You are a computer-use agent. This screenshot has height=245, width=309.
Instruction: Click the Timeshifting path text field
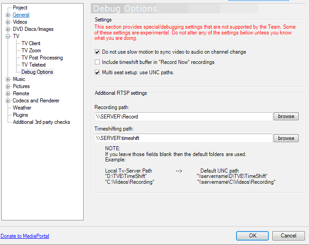point(183,139)
